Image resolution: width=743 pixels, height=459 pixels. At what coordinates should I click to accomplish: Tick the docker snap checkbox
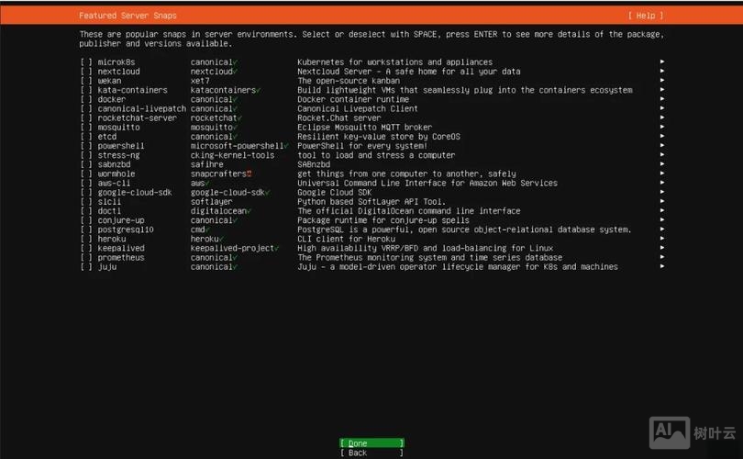86,99
